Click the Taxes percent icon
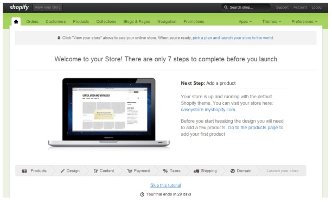332x203 pixels. (165, 171)
